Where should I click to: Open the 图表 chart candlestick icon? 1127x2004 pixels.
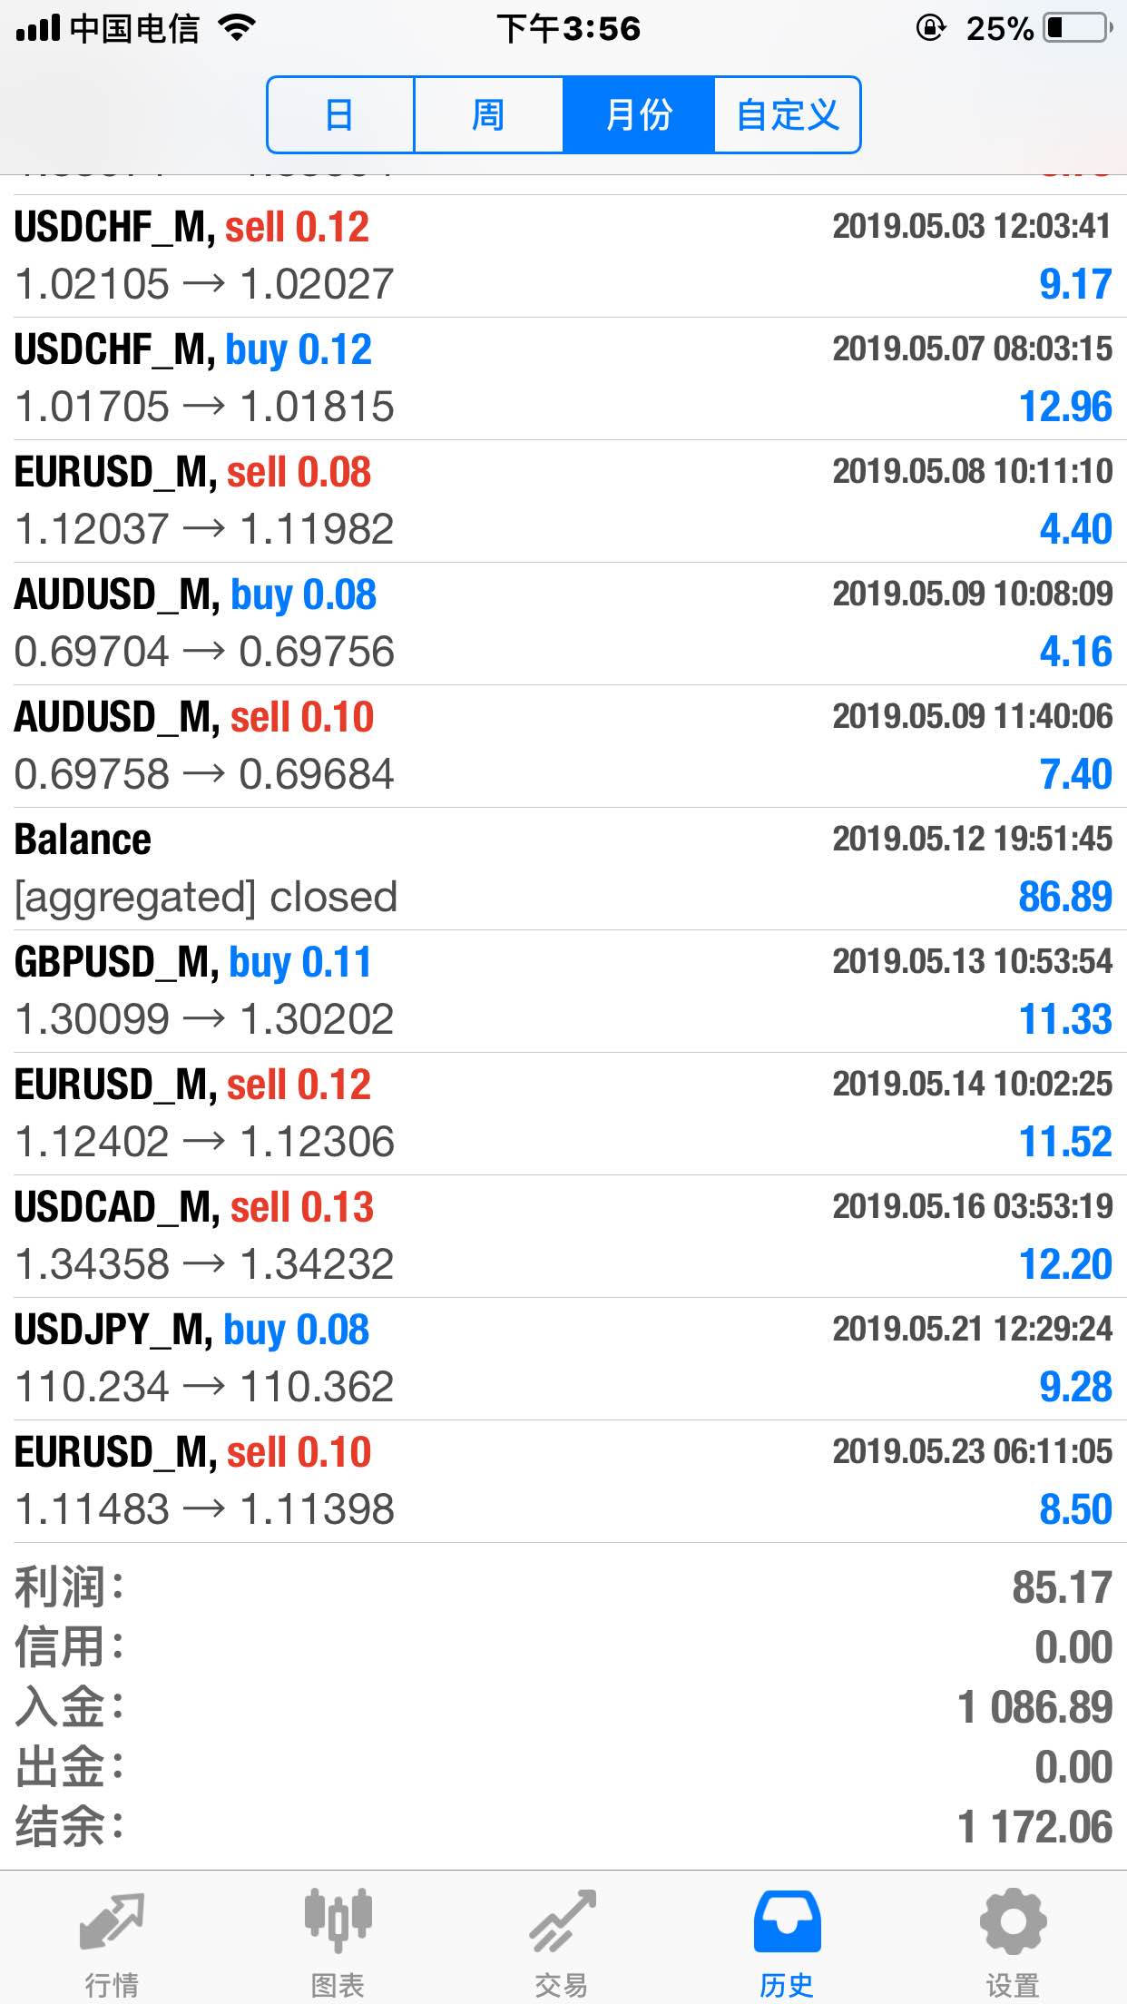click(x=338, y=1922)
